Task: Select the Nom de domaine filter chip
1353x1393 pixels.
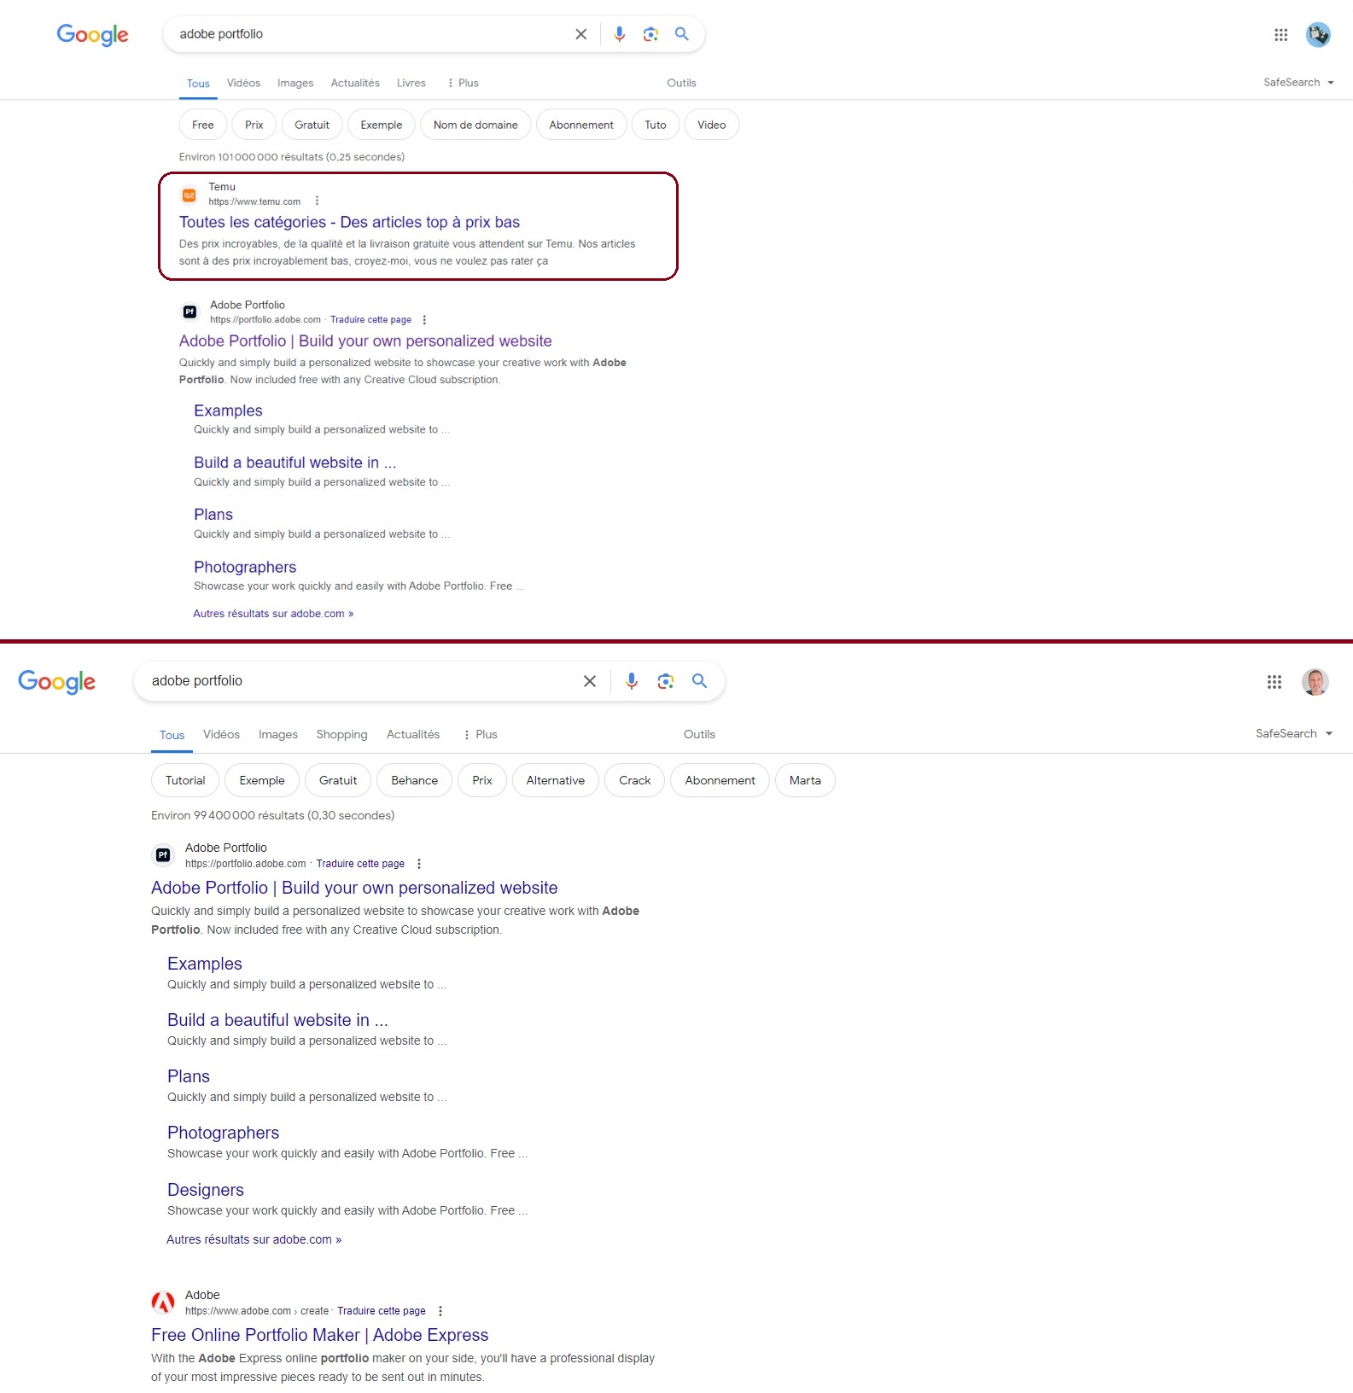Action: point(475,125)
